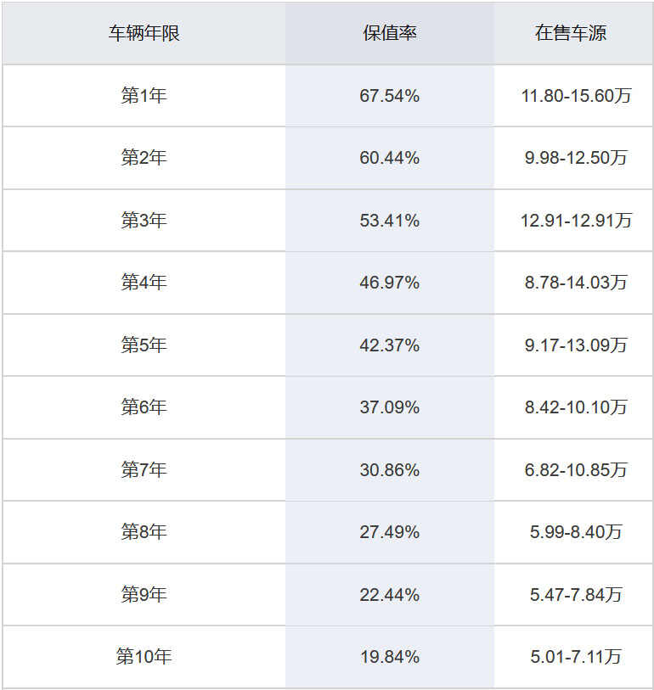Click the 车辆年限 column header

[x=144, y=33]
